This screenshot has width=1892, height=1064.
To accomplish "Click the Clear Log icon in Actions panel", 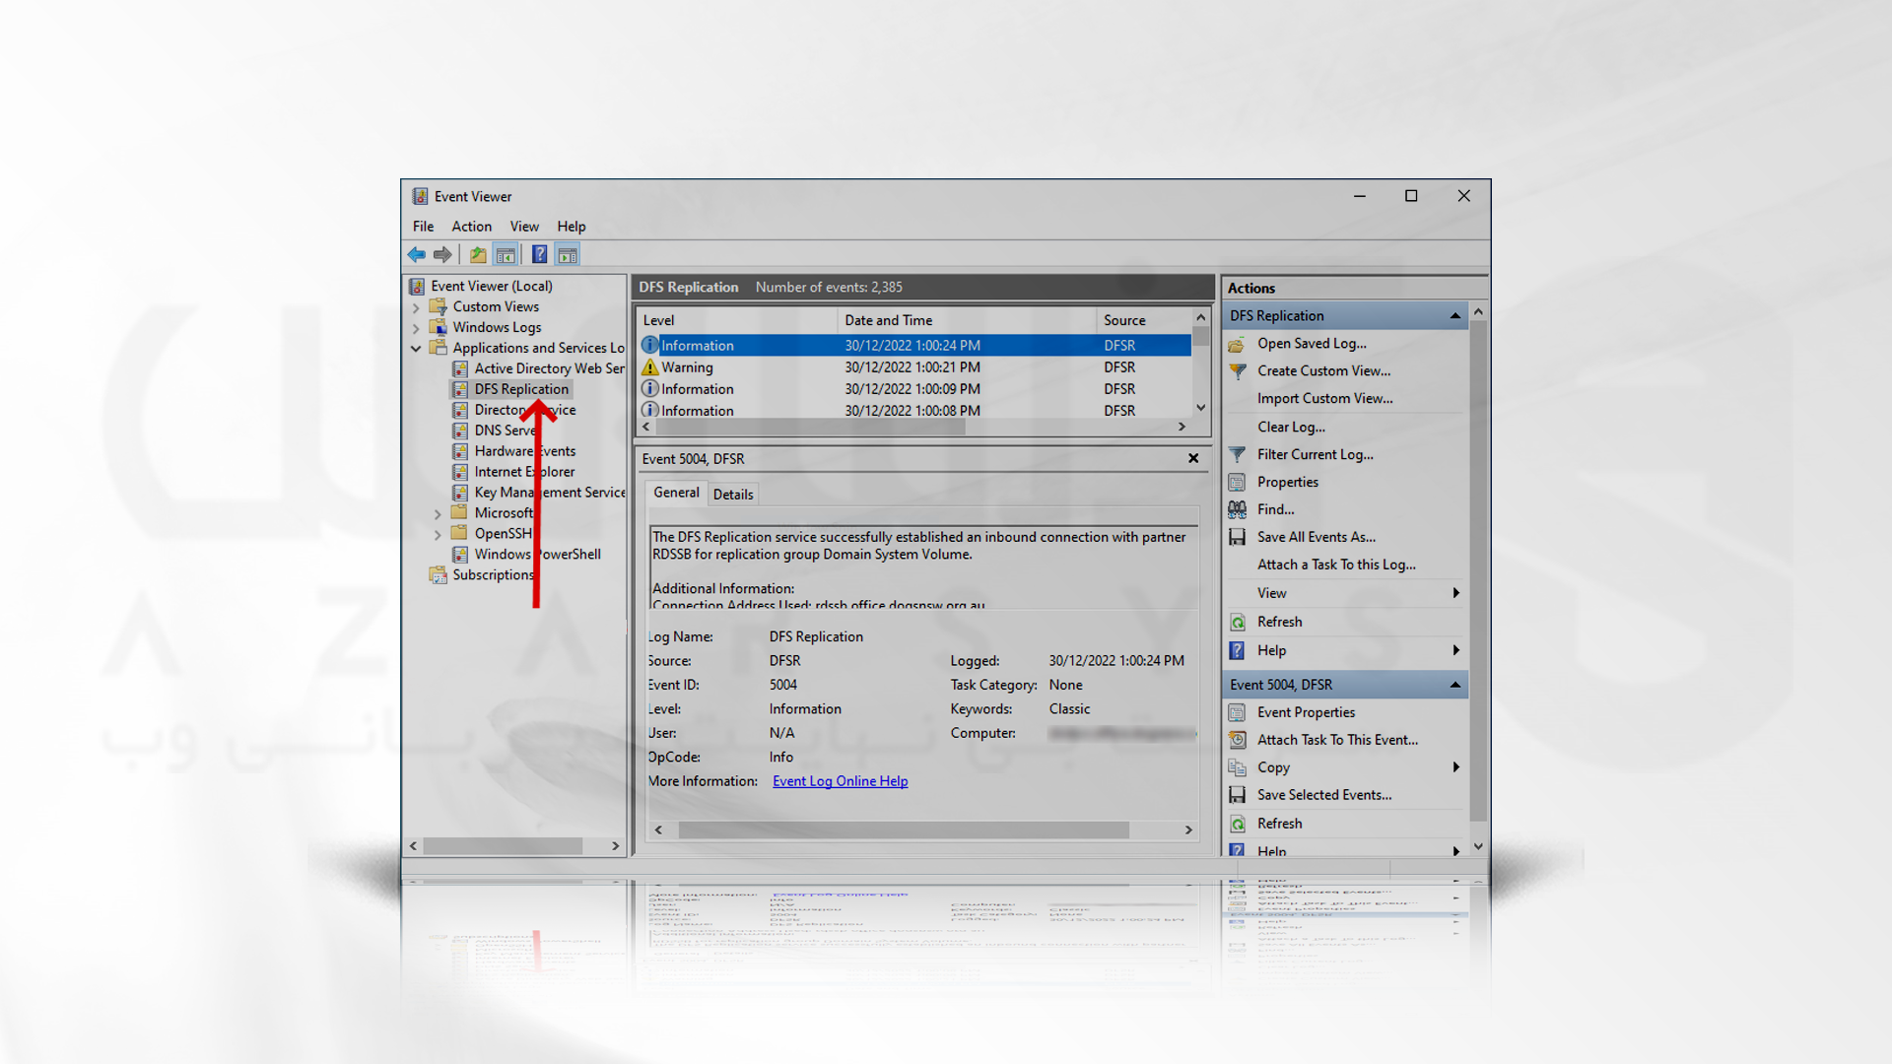I will [1290, 427].
